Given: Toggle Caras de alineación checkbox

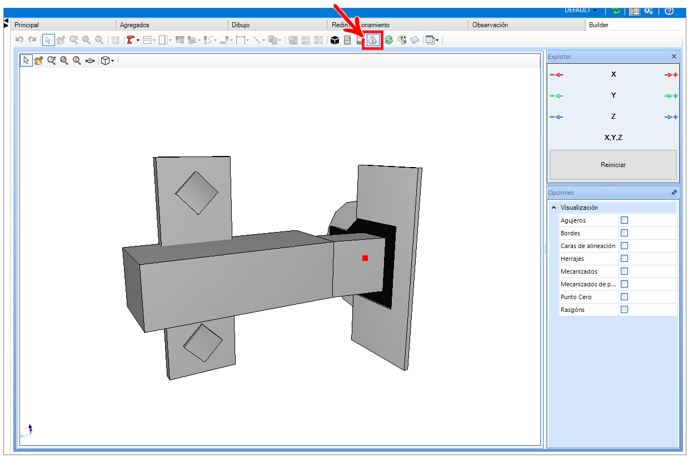Looking at the screenshot, I should (624, 246).
